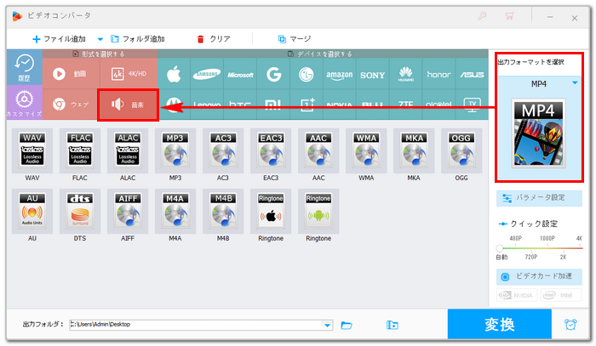Select the WAV lossless format
596x346 pixels.
point(32,152)
